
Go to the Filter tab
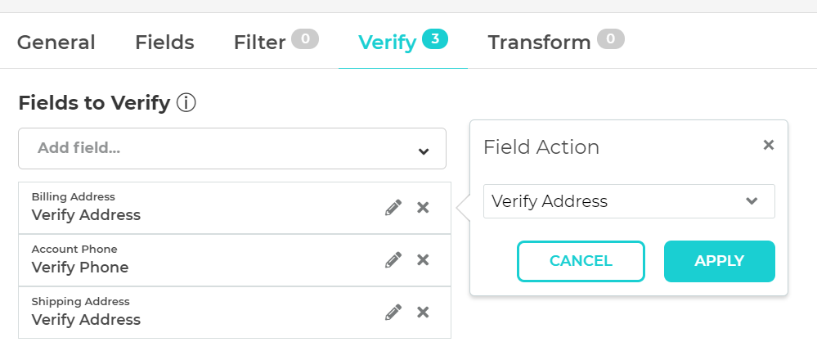259,43
